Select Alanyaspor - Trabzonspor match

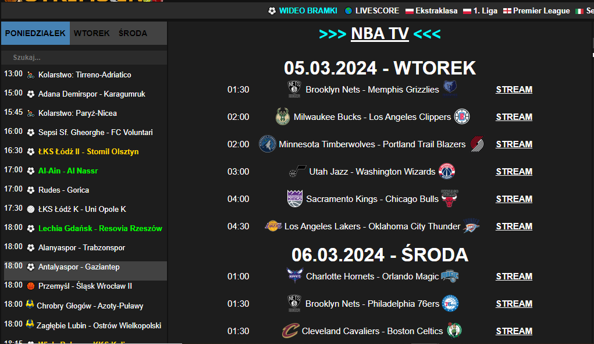click(82, 248)
